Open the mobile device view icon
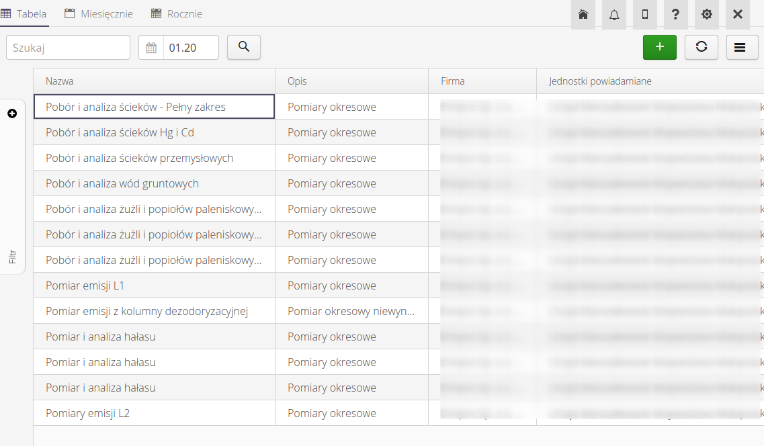The image size is (764, 446). (645, 15)
